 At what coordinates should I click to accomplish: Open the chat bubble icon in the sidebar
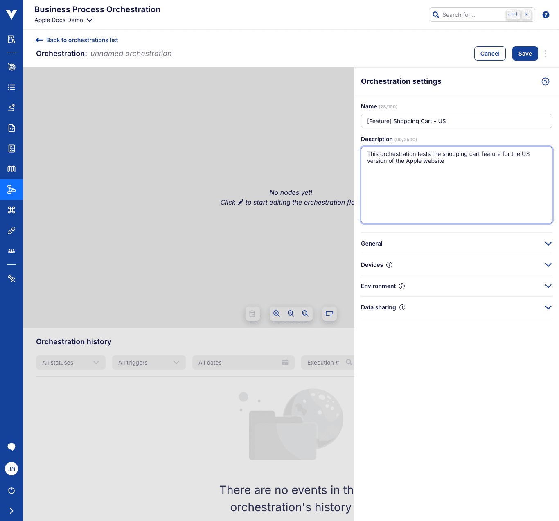[11, 447]
